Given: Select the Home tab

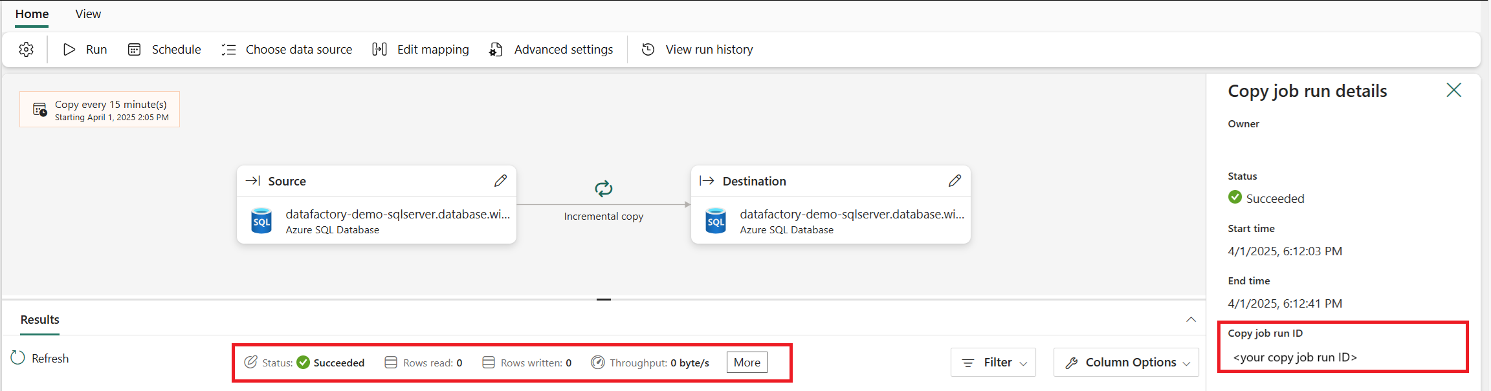Looking at the screenshot, I should (x=32, y=14).
